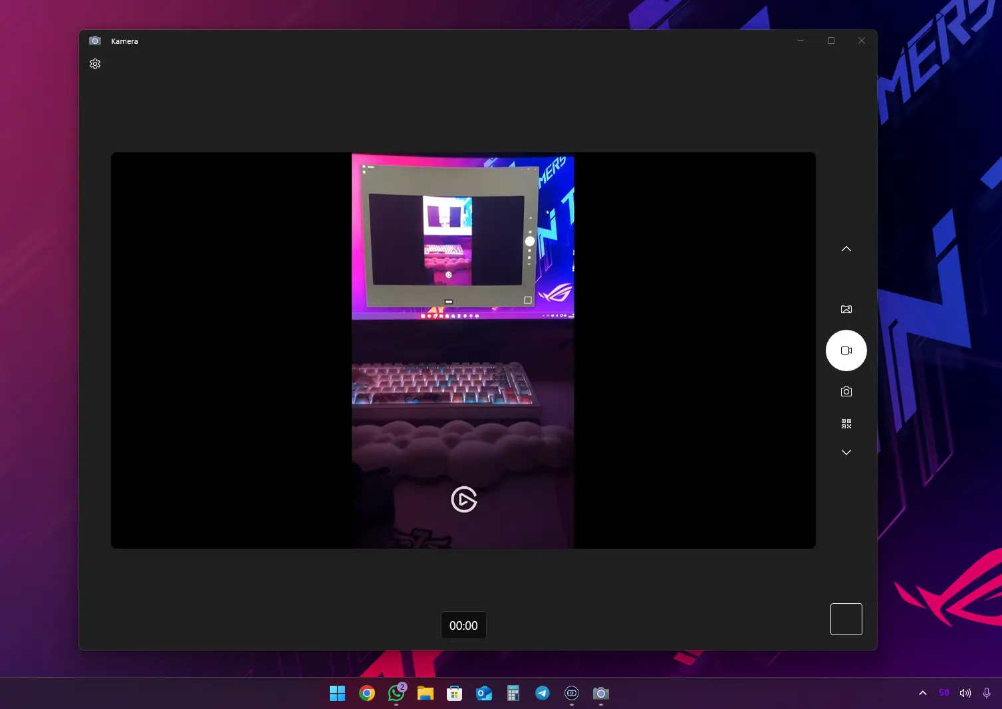Move down in camera mode list
This screenshot has width=1002, height=709.
846,452
